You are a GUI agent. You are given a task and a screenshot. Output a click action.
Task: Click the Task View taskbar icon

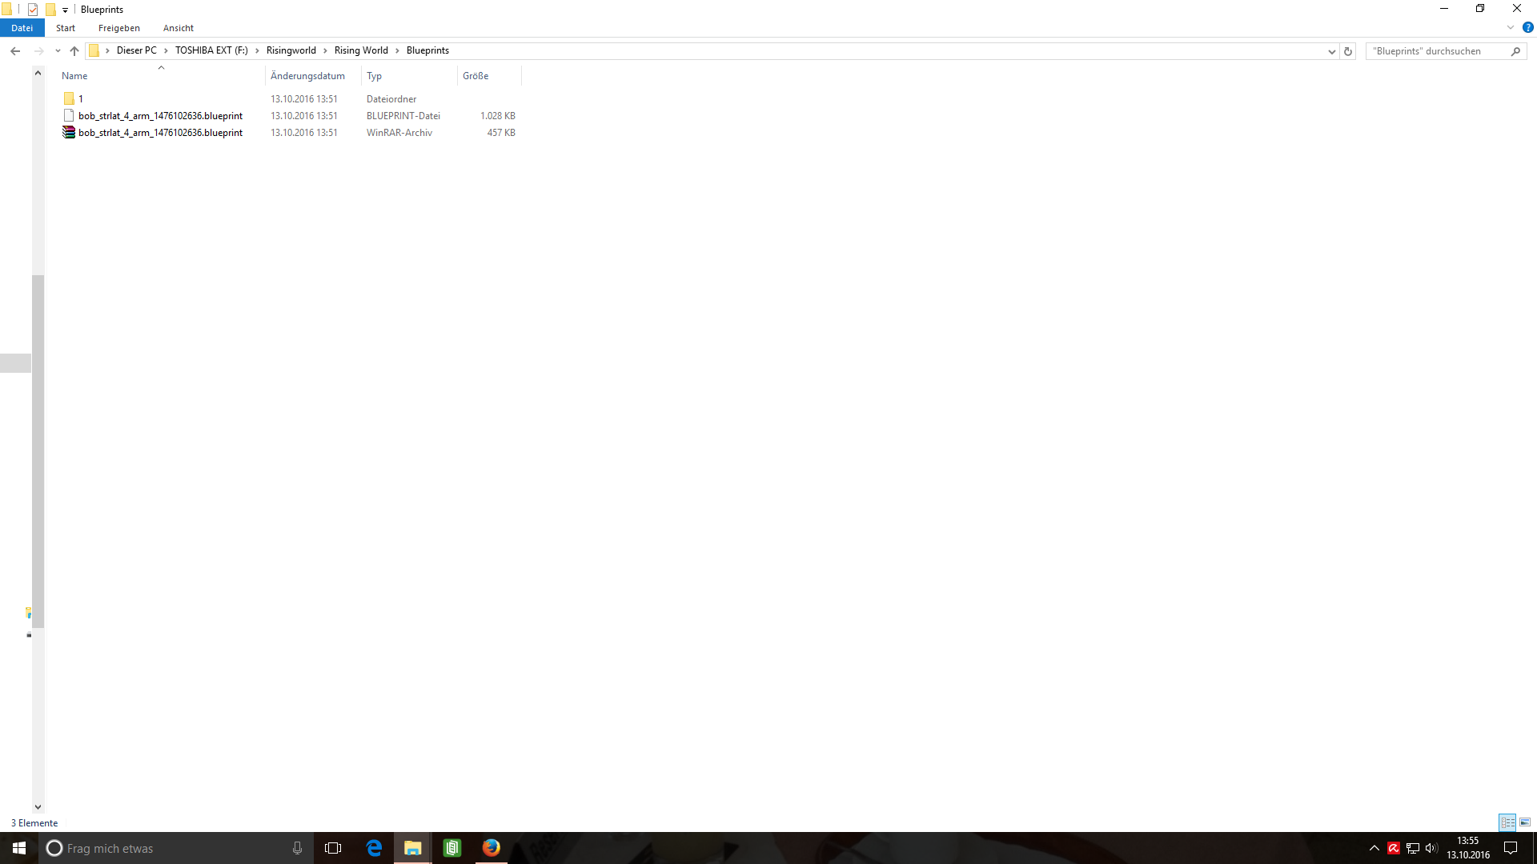[x=333, y=848]
